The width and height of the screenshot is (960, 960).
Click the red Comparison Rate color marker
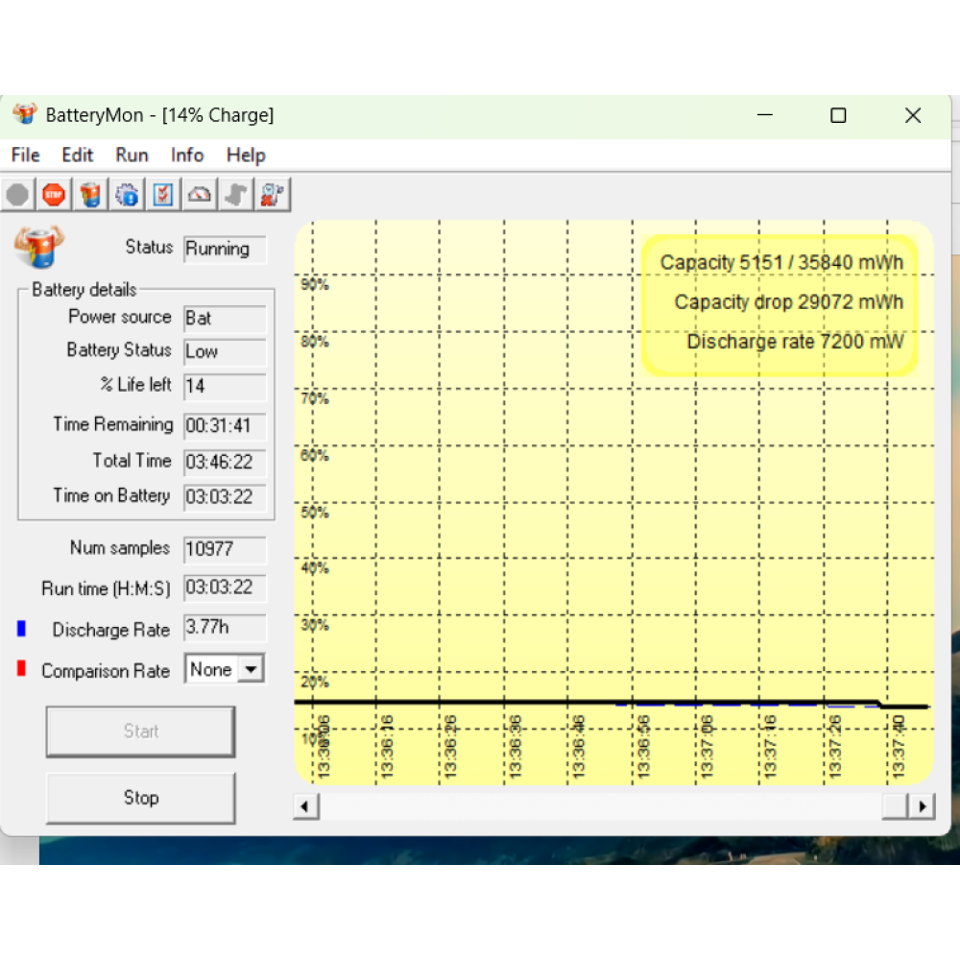tap(21, 669)
